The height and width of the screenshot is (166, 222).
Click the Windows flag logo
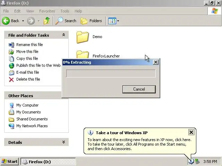(x=215, y=11)
